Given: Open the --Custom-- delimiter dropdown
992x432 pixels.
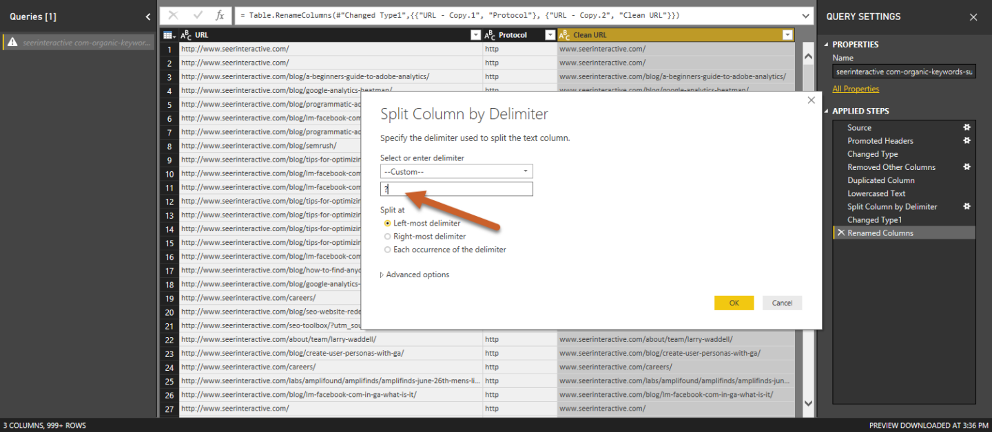Looking at the screenshot, I should click(456, 171).
